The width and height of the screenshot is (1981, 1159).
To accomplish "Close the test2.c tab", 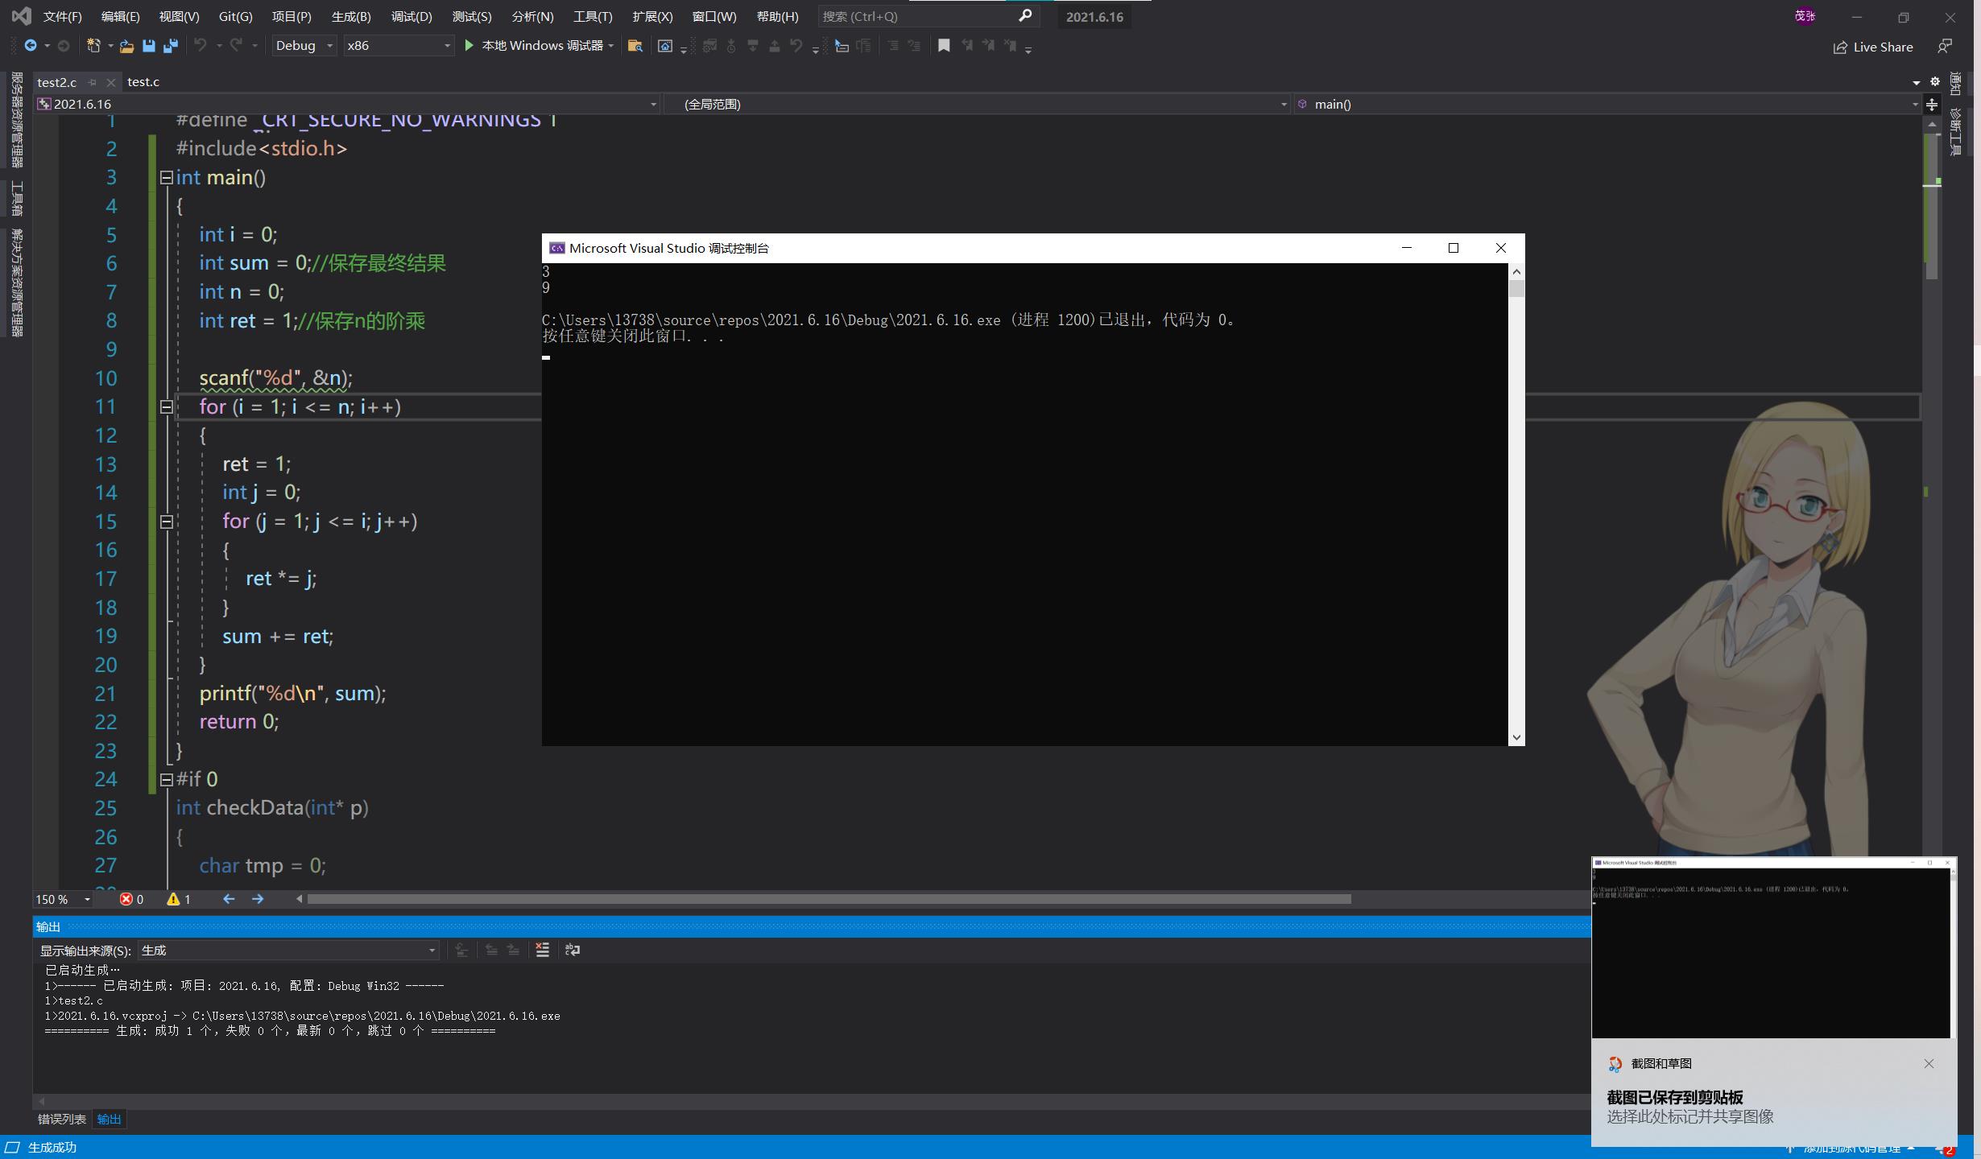I will [111, 82].
